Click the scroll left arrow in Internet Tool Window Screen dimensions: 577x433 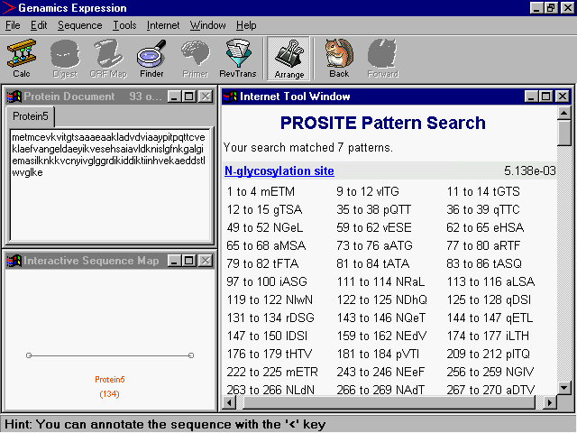pos(229,402)
